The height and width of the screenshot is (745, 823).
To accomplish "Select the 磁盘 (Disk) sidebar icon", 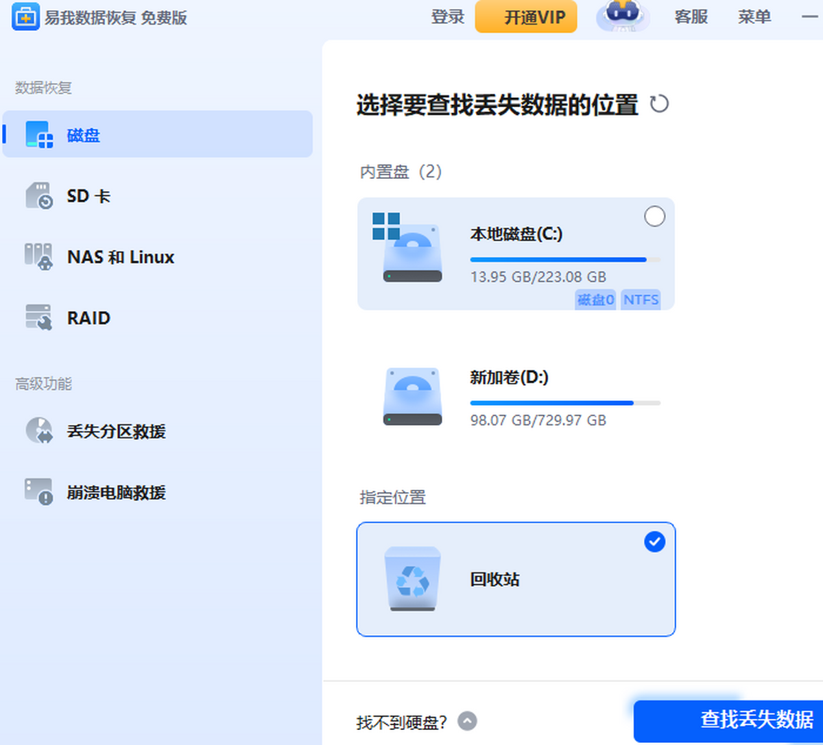I will [x=40, y=134].
